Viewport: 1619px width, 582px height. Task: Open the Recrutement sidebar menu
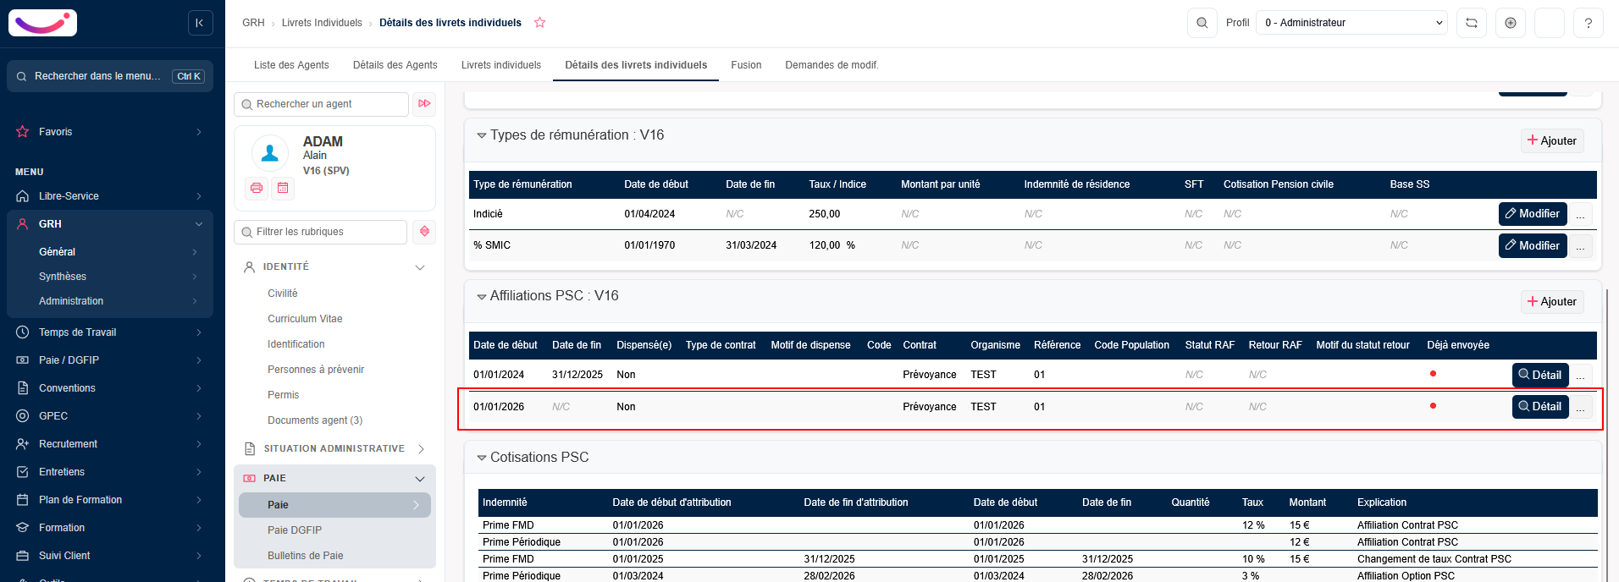click(110, 444)
